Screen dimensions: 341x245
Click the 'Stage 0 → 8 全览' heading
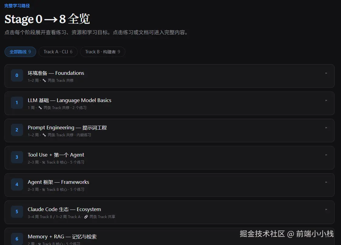tap(47, 19)
